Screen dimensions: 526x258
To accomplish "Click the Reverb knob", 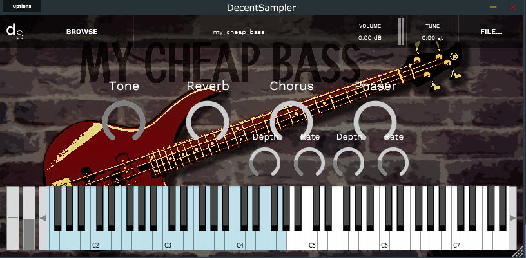I will pos(208,121).
